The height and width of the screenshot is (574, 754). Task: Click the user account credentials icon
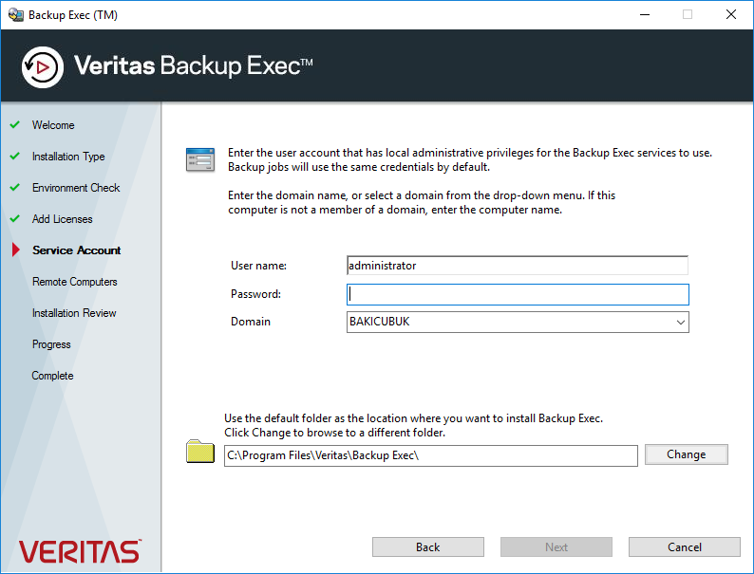click(x=199, y=159)
